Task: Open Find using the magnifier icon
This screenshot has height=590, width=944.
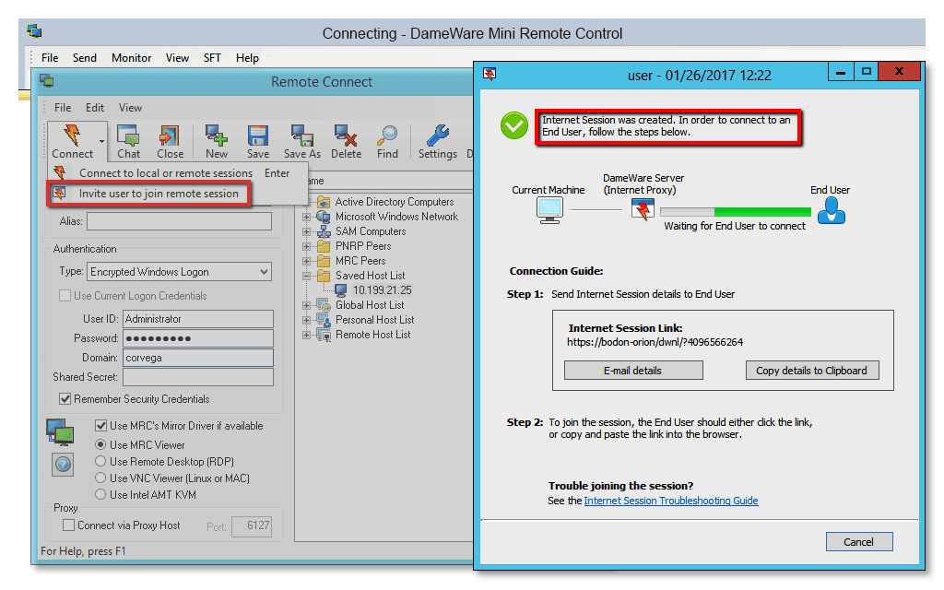Action: coord(388,140)
